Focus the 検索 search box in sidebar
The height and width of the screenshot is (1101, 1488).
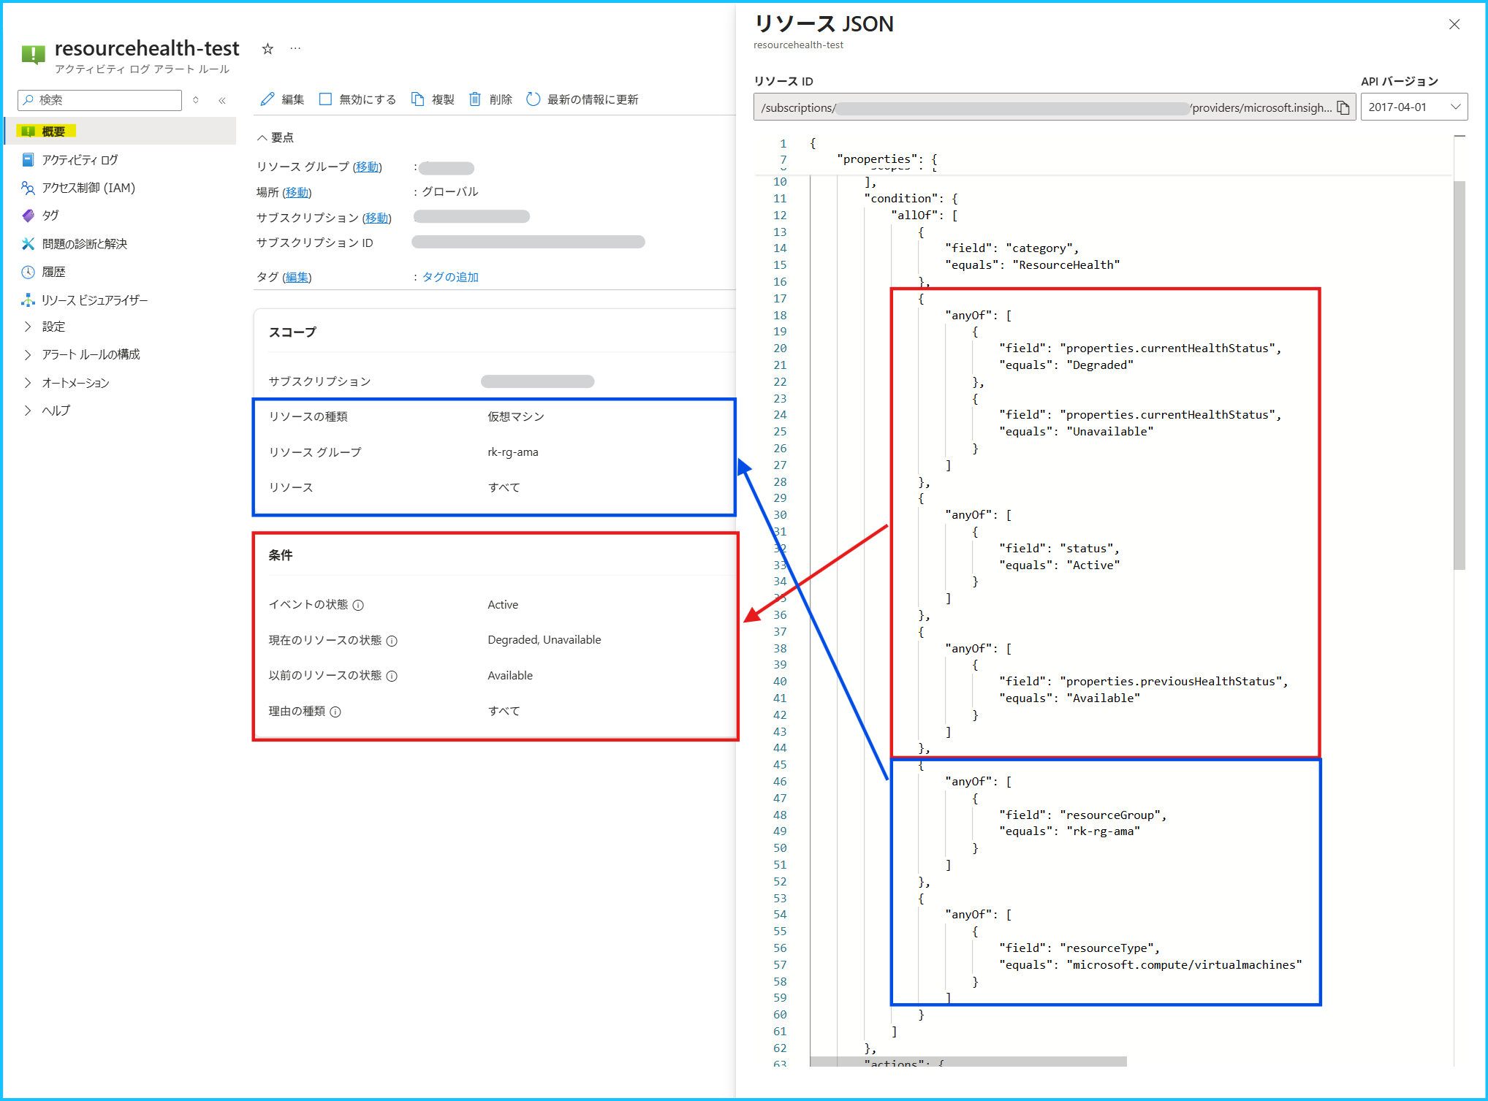[100, 100]
